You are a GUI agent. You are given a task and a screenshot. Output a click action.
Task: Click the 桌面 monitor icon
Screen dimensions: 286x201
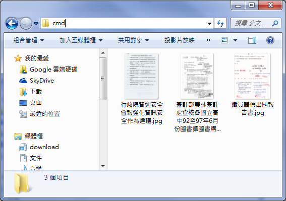[23, 103]
